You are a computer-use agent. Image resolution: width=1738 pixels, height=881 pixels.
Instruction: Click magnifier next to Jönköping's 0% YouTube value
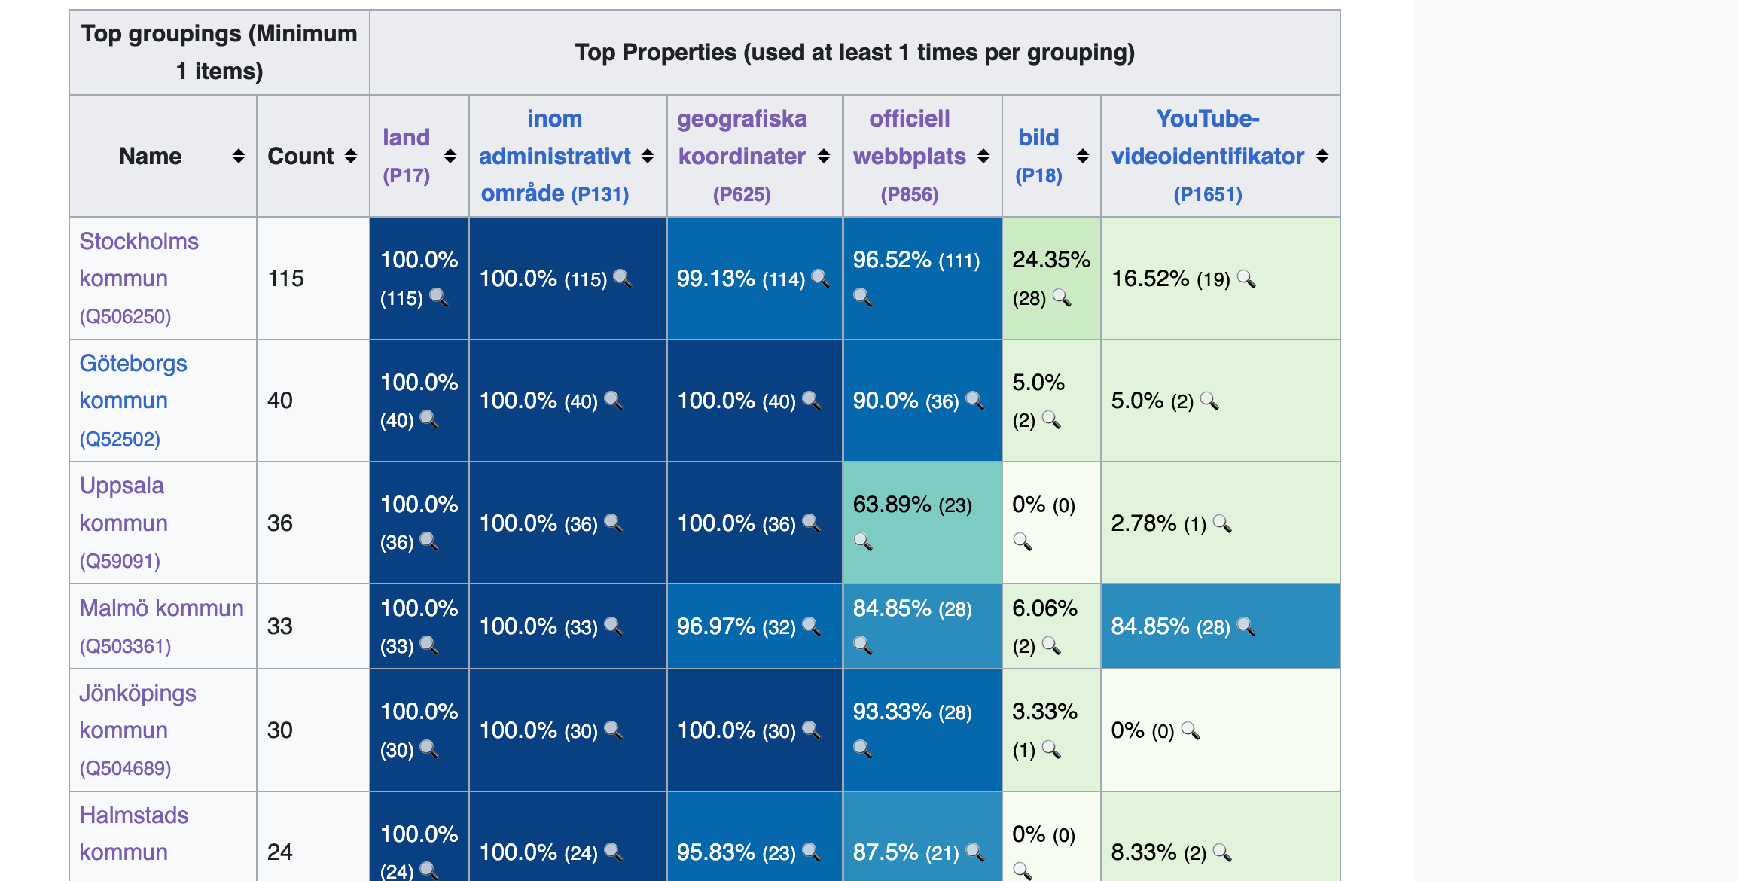[x=1191, y=730]
